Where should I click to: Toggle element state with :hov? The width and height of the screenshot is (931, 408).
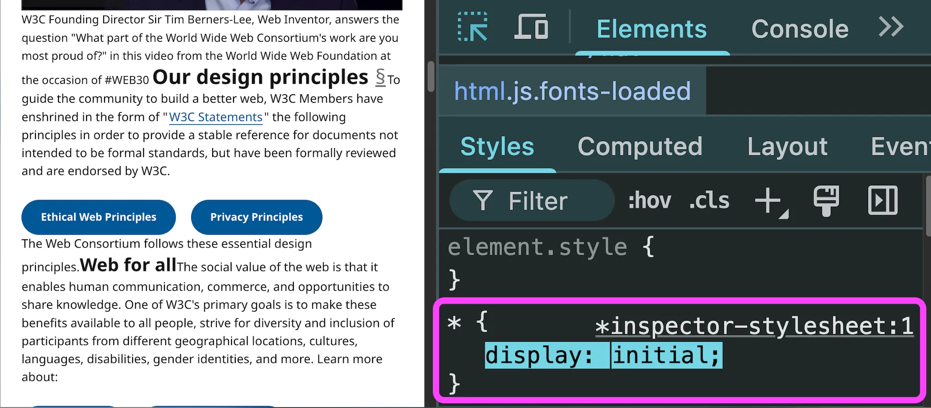[x=650, y=201]
